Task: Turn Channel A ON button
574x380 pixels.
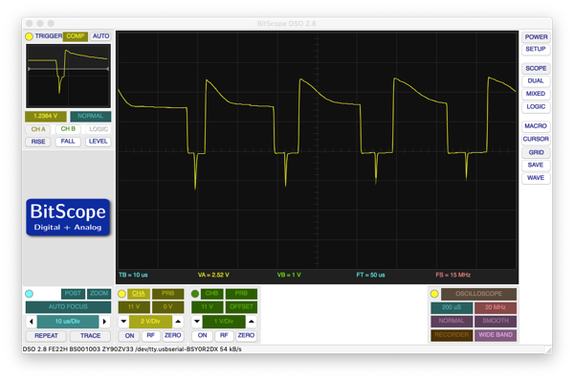Action: (129, 335)
